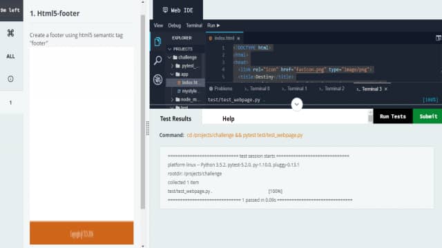Collapse the challenge folder
This screenshot has width=442, height=248.
click(170, 57)
